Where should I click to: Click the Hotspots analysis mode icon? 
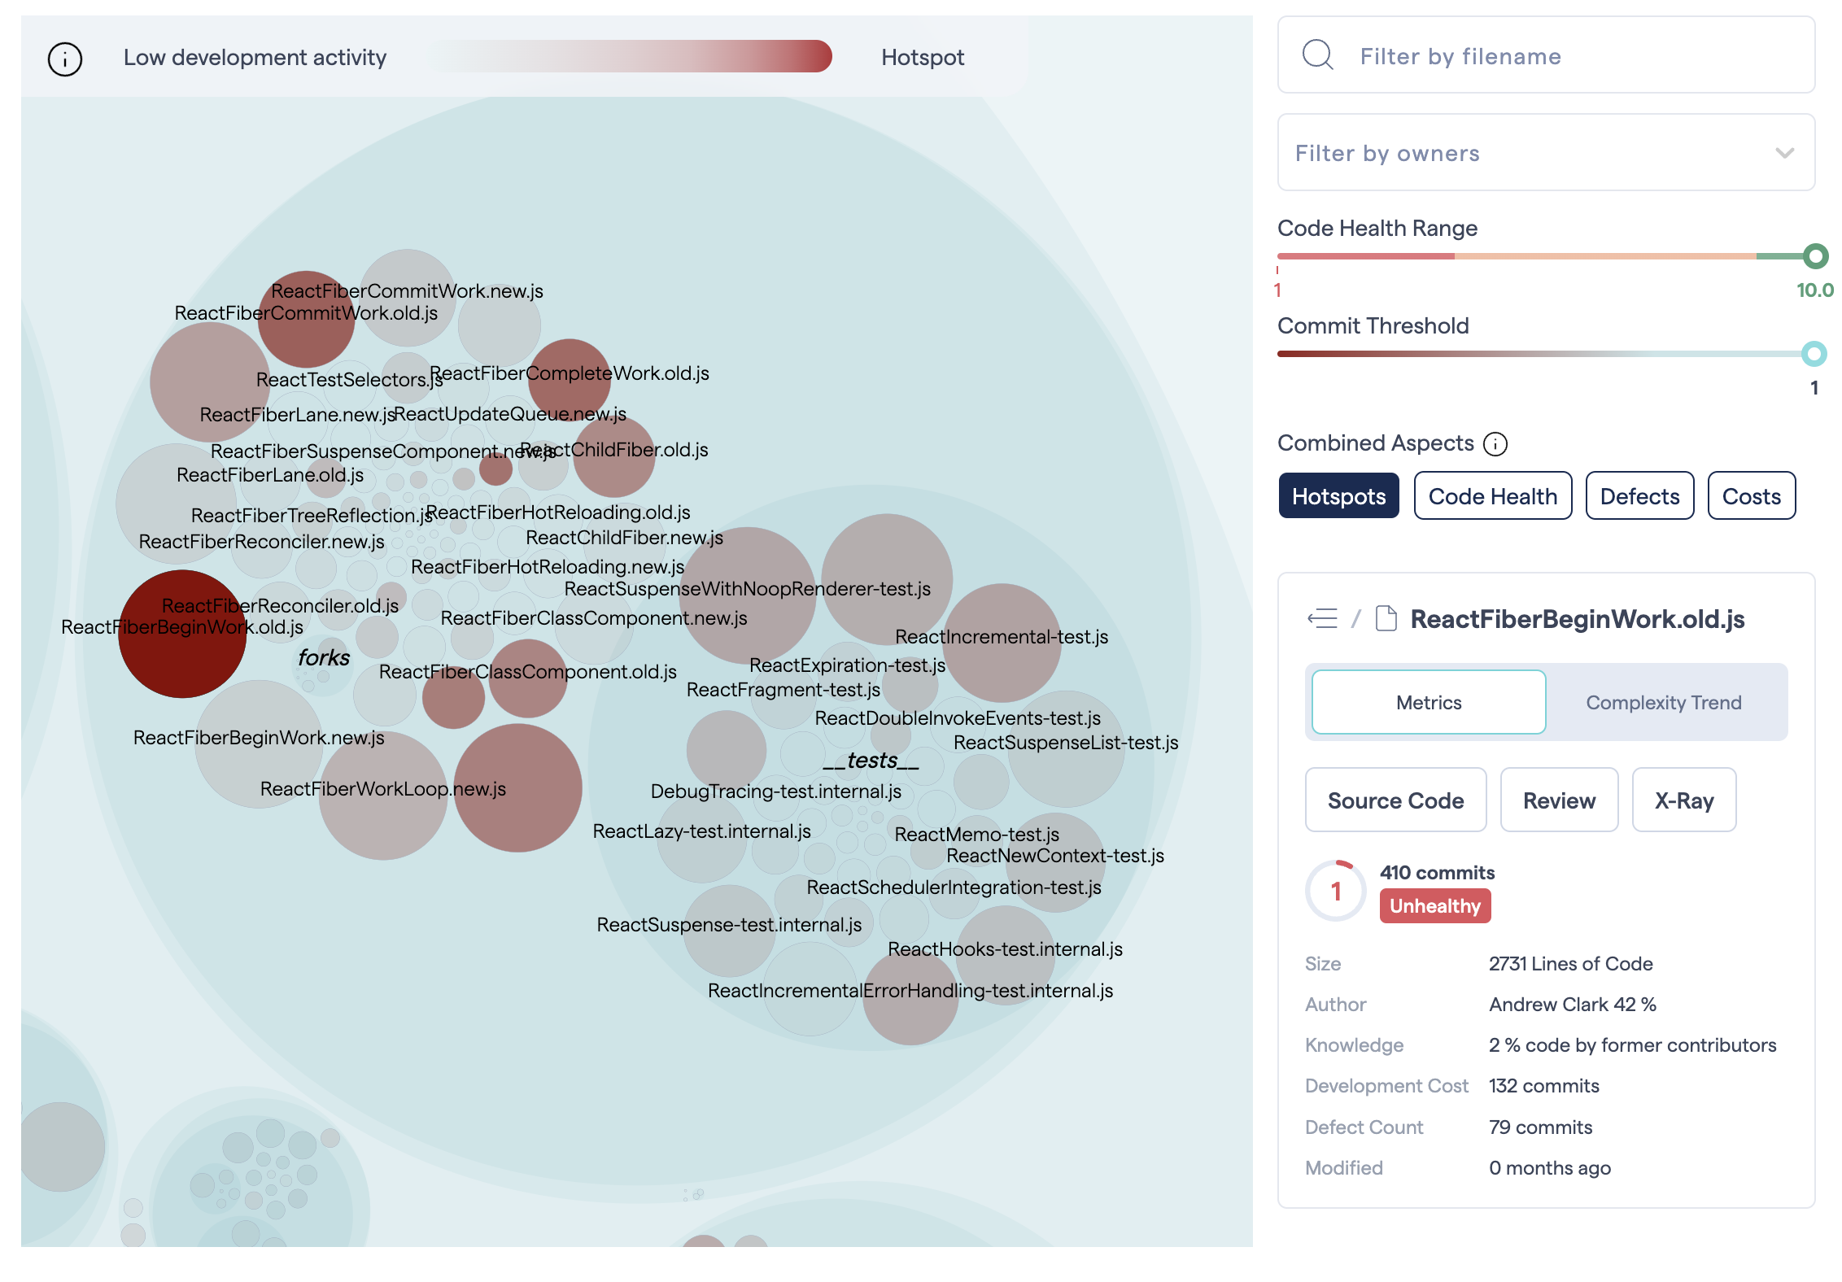1337,495
